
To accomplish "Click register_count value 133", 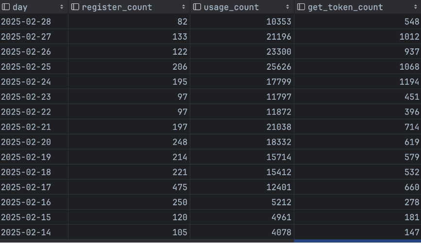I will pos(180,37).
